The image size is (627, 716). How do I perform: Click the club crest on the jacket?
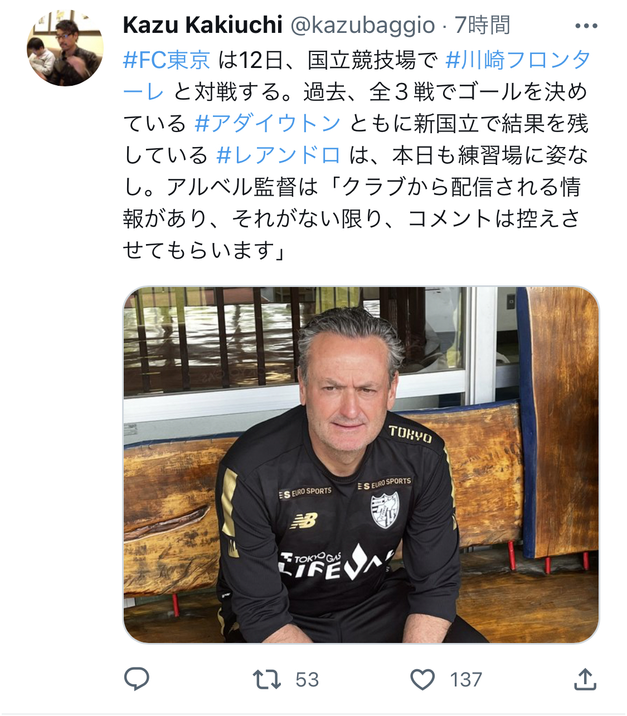coord(385,509)
